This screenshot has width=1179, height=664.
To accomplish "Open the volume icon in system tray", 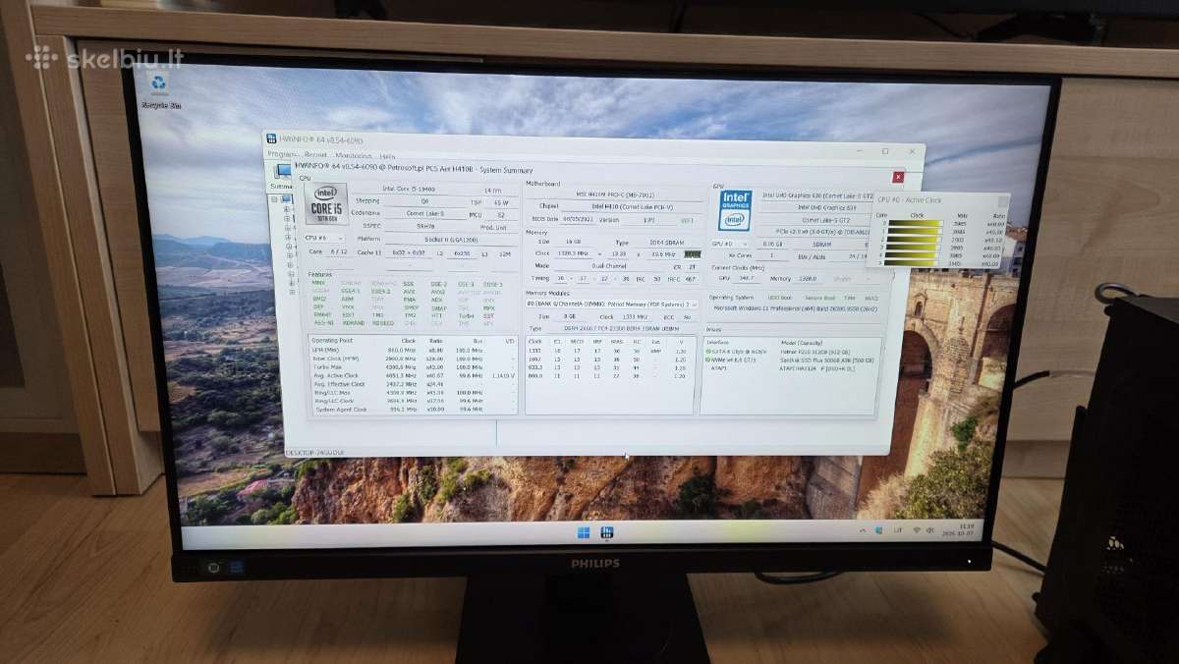I will pos(930,529).
